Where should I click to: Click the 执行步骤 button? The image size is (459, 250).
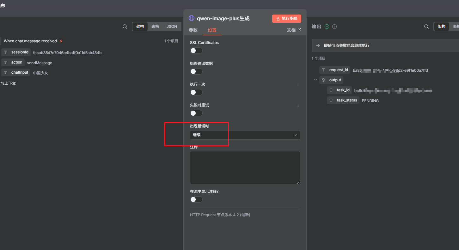[x=287, y=19]
